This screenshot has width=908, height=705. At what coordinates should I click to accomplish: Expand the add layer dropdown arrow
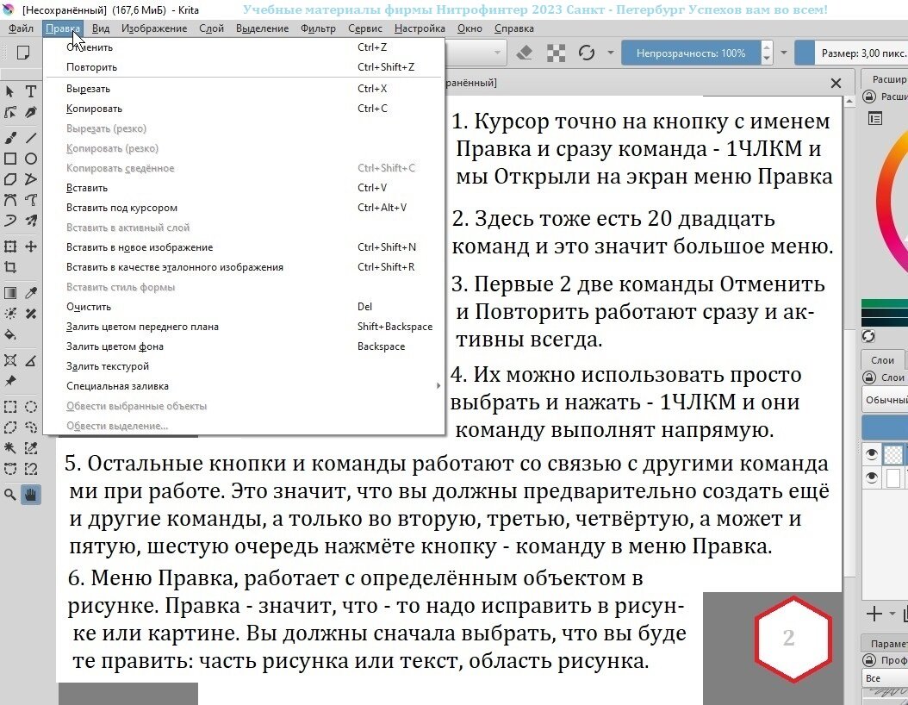893,614
